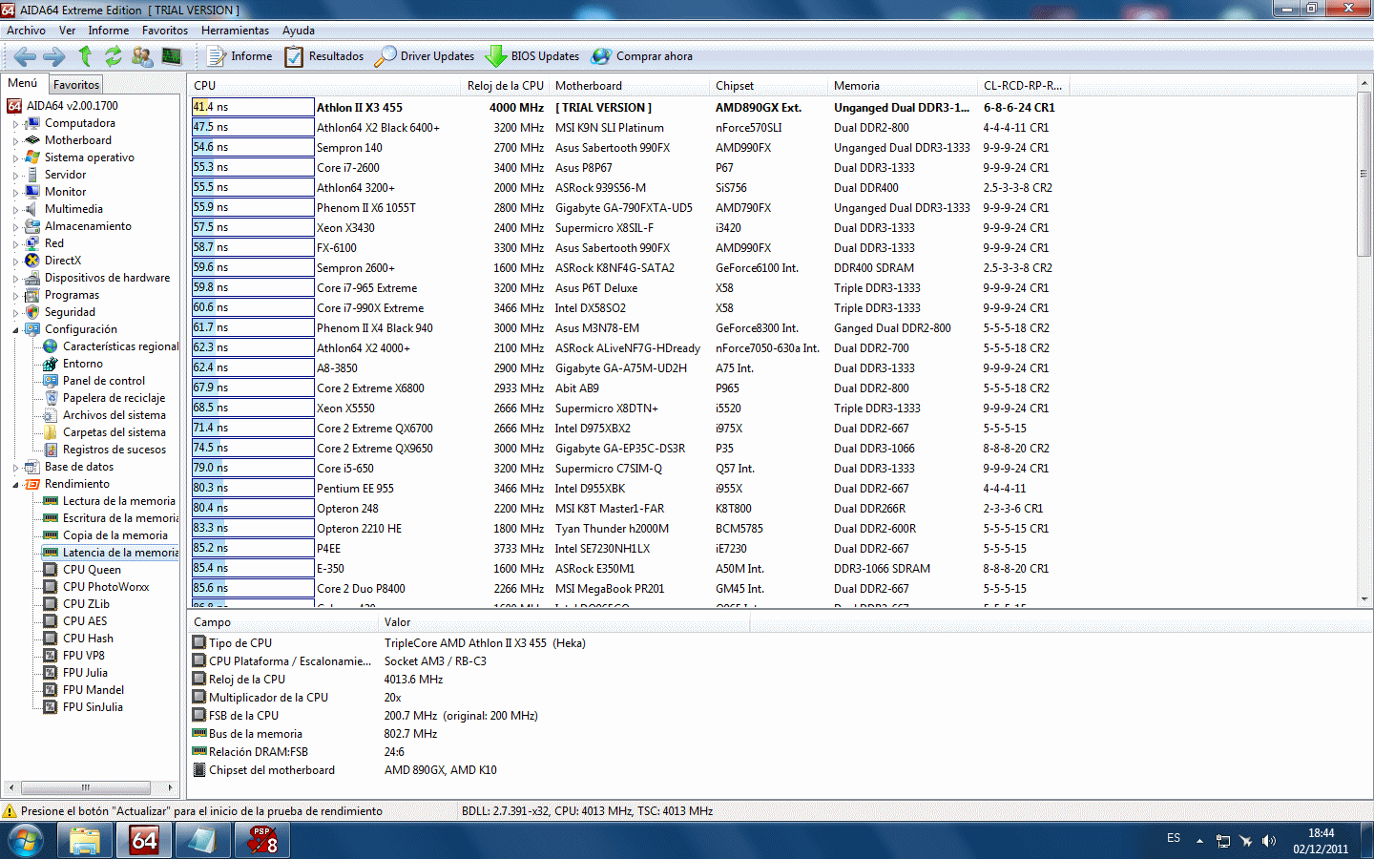
Task: Click the FPU Julia benchmark icon
Action: [x=51, y=673]
